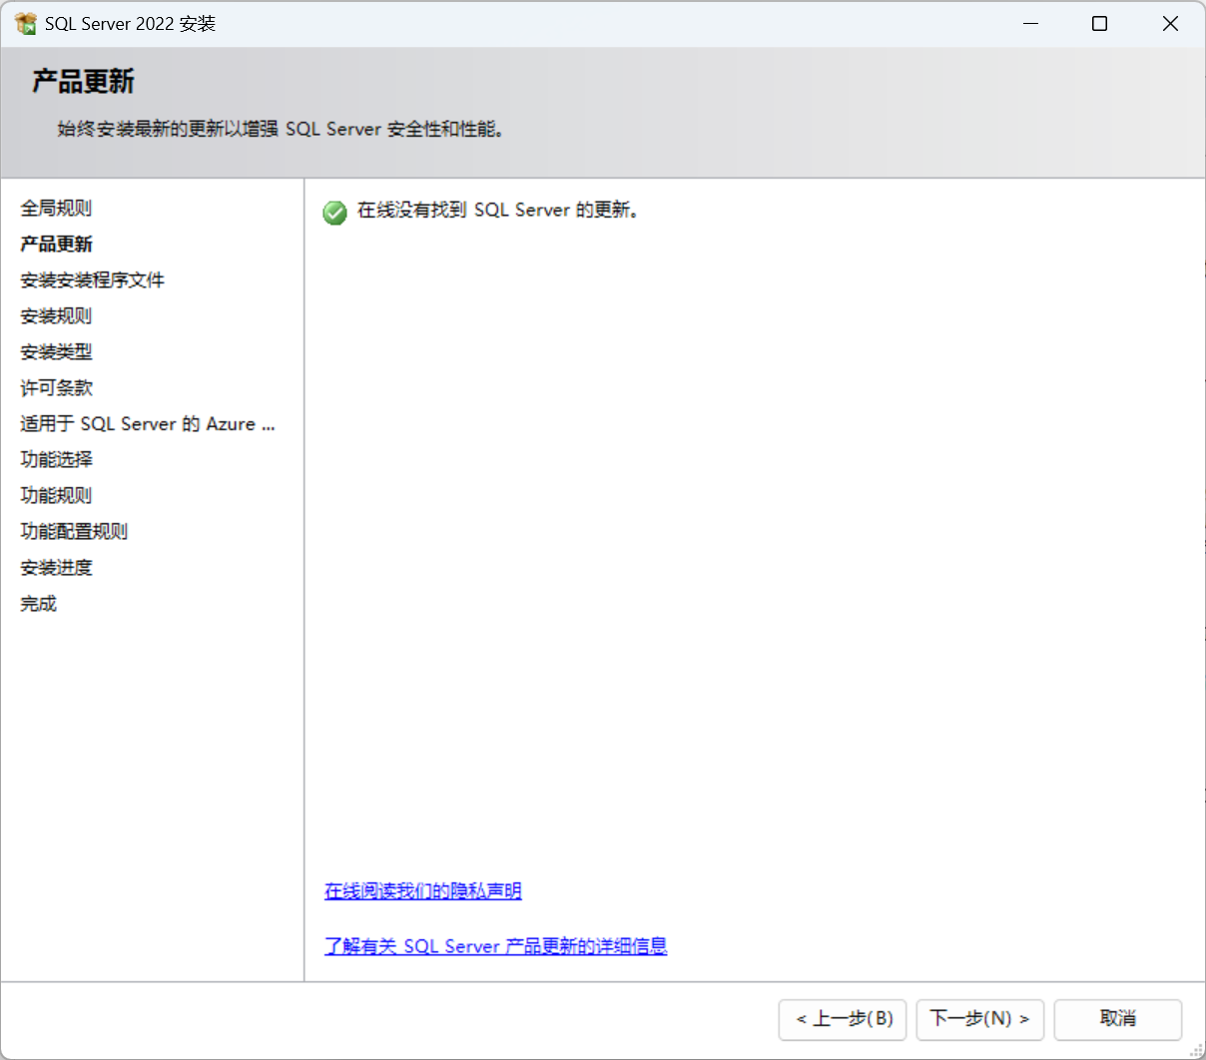Select 安装类型 step in sidebar

[x=56, y=351]
